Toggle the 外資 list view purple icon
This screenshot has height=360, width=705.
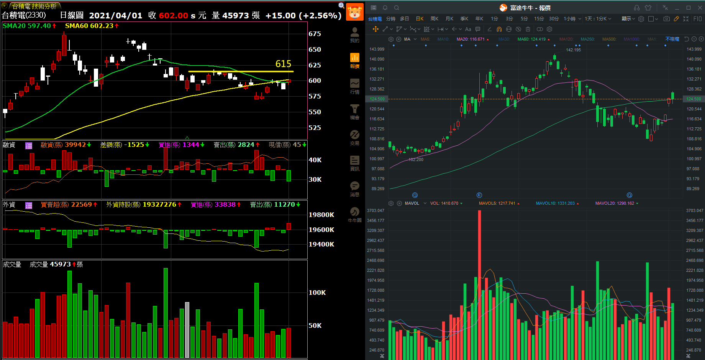pos(29,205)
